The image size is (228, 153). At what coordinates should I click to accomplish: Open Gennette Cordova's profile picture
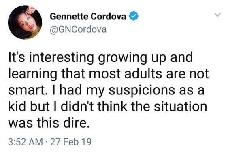coord(25,23)
